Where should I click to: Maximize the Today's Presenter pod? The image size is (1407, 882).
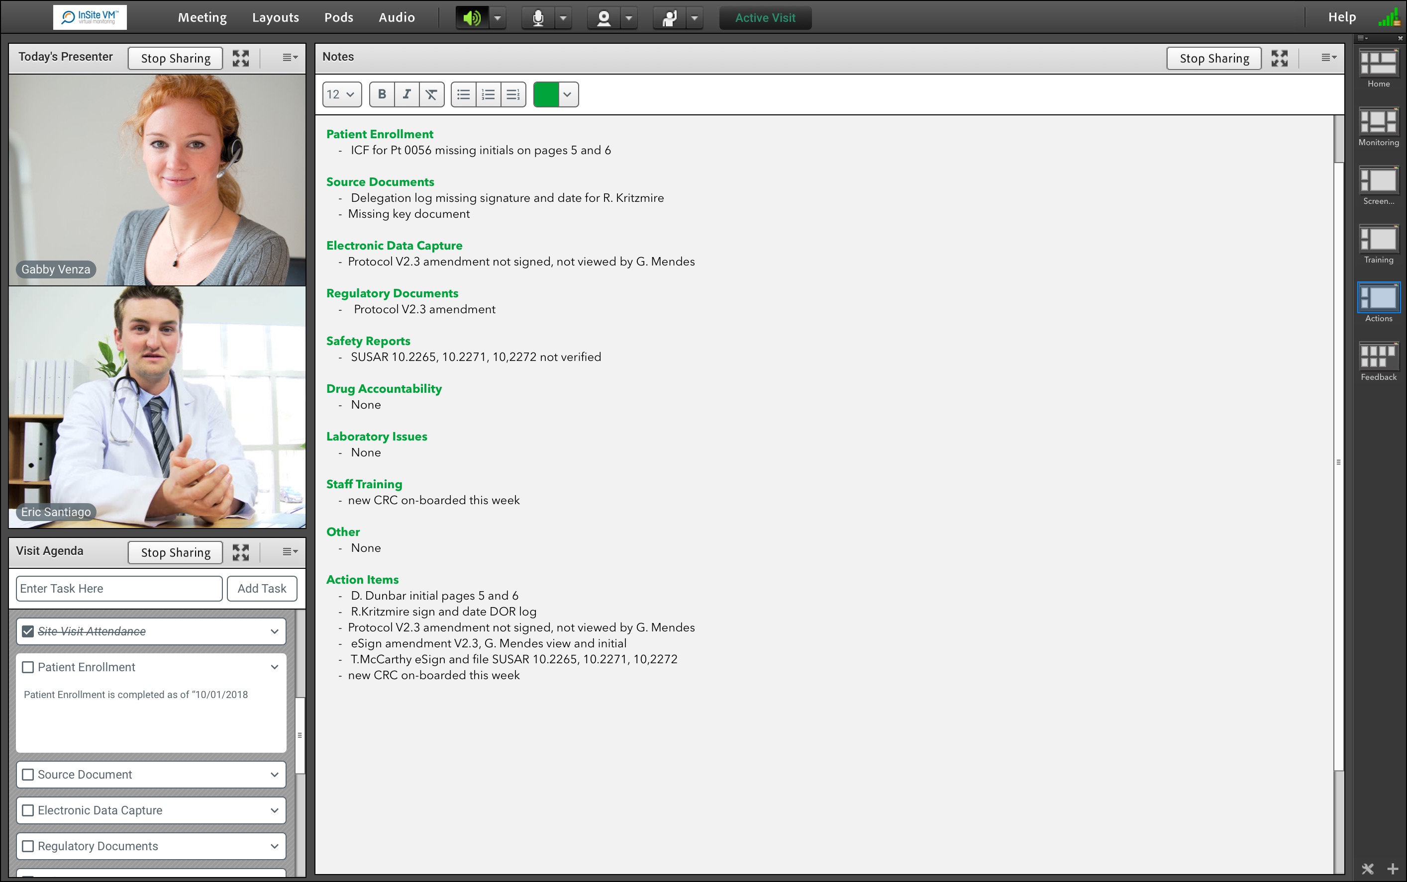tap(240, 58)
